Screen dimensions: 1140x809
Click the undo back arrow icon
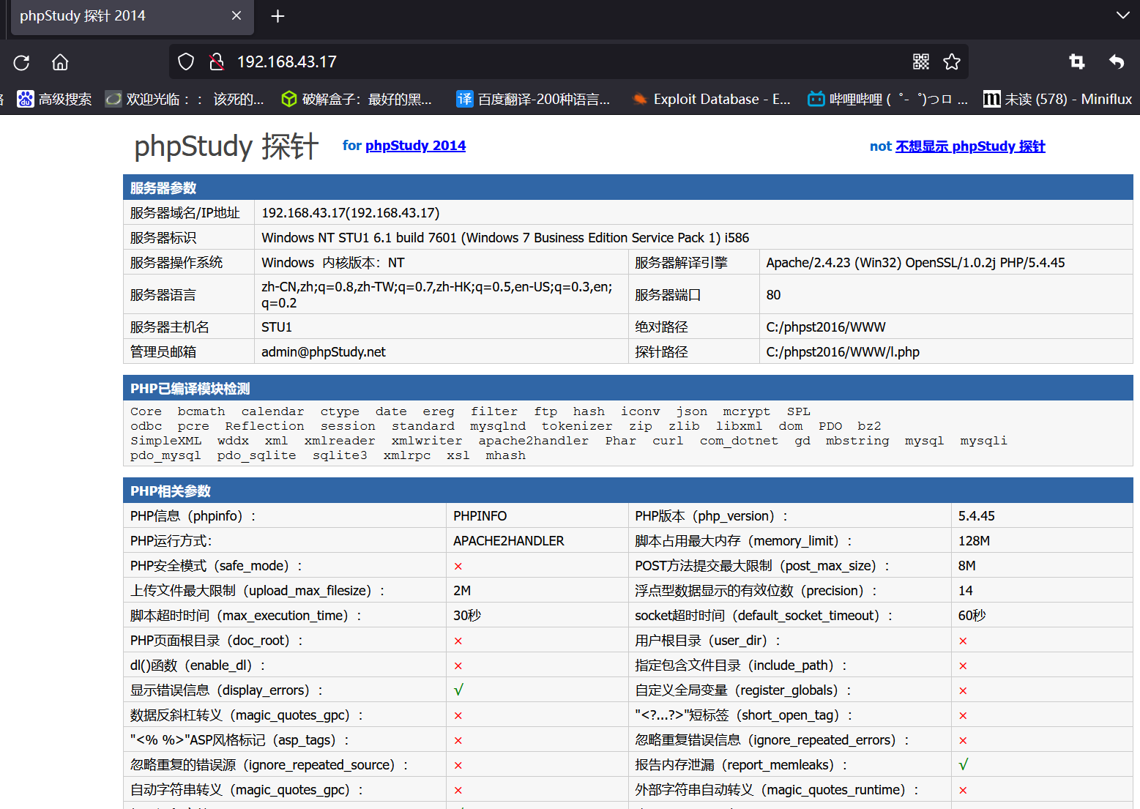tap(1116, 61)
